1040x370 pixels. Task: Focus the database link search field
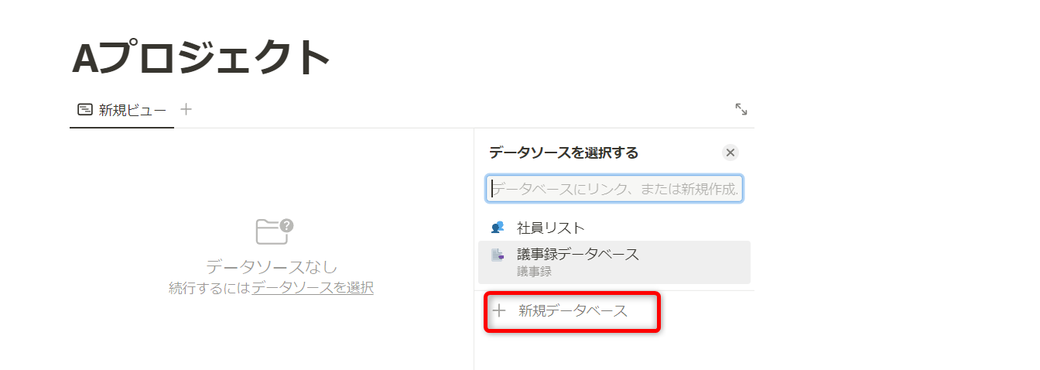point(615,188)
